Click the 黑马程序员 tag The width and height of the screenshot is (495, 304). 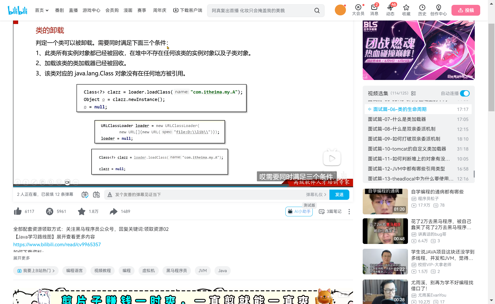click(x=177, y=271)
